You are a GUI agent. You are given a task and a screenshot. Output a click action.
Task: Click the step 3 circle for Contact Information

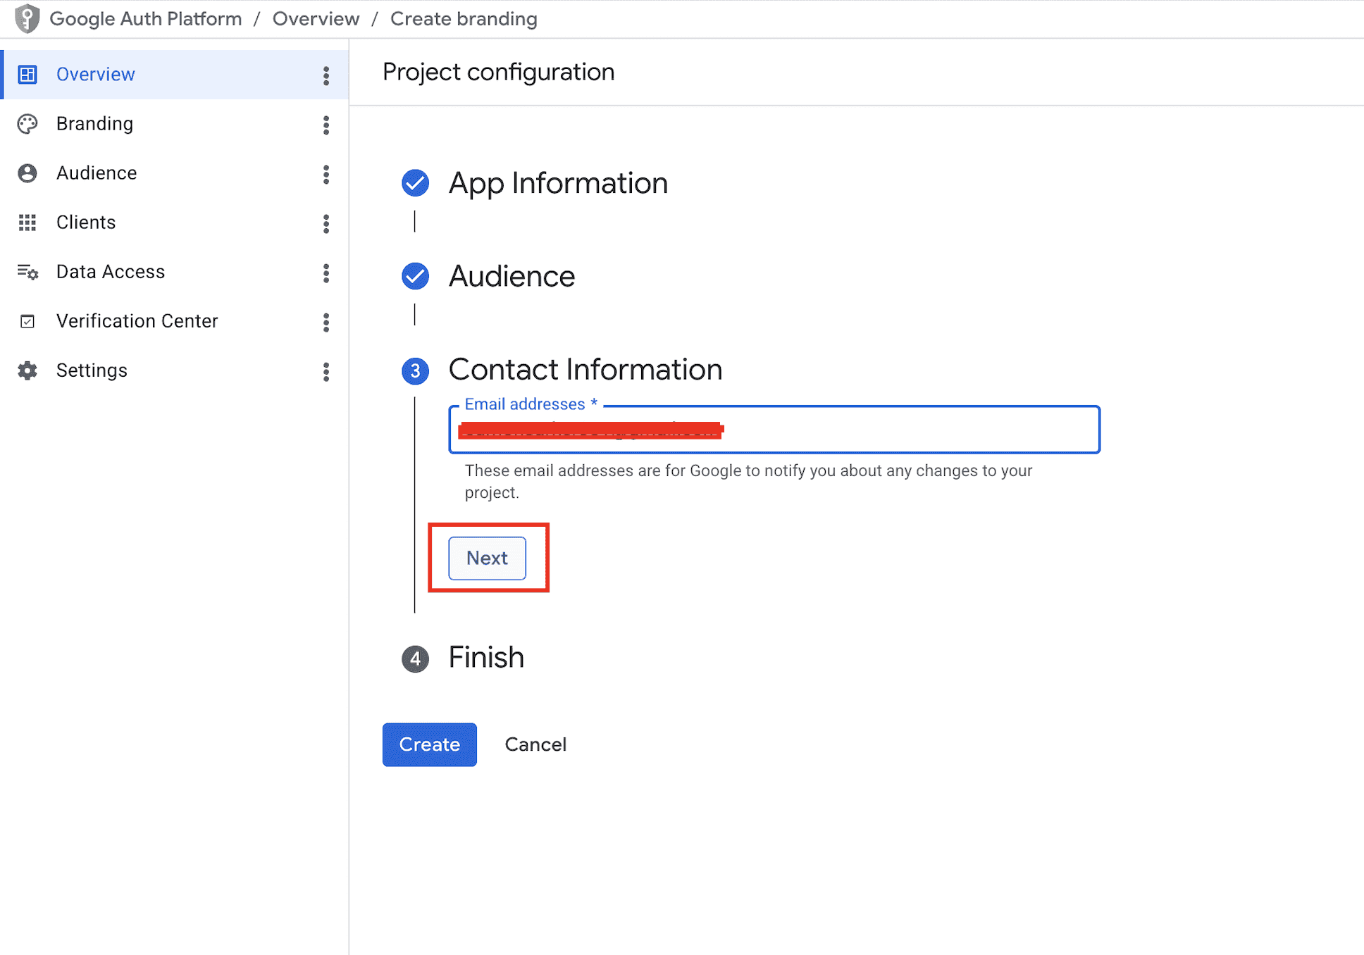[x=415, y=370]
